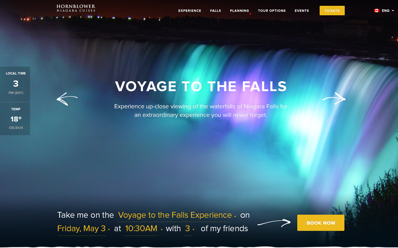This screenshot has height=248, width=398.
Task: Click the Canadian flag icon
Action: tap(377, 11)
